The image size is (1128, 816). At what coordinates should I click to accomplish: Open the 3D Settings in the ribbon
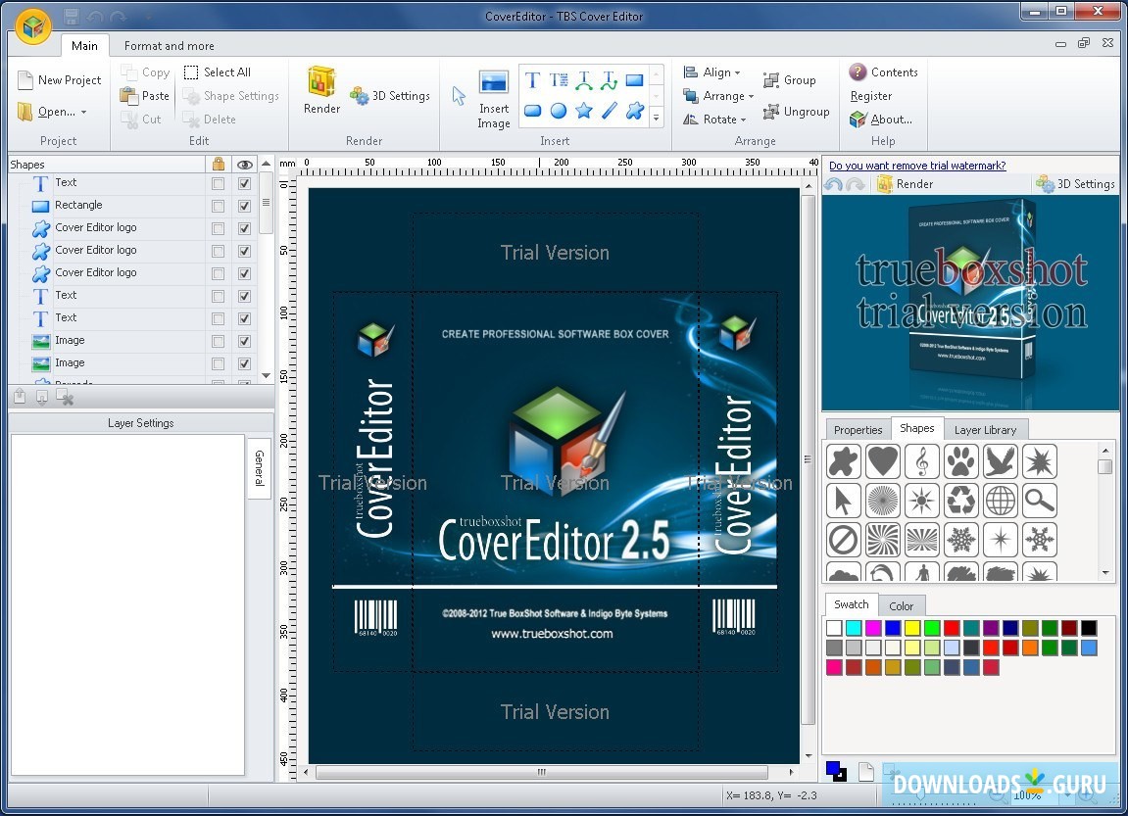[x=390, y=96]
